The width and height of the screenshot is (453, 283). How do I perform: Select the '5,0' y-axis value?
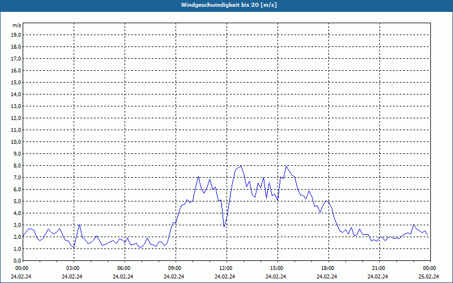(17, 201)
